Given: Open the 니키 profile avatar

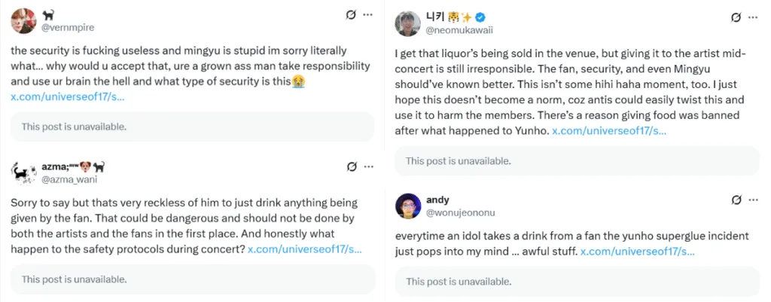Looking at the screenshot, I should click(407, 23).
